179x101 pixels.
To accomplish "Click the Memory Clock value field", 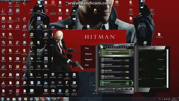I will coord(127,78).
